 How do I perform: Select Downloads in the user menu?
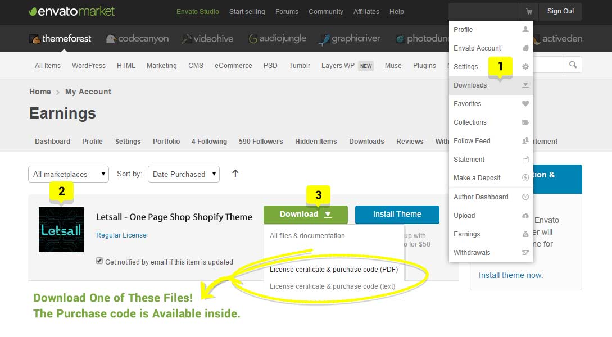470,85
